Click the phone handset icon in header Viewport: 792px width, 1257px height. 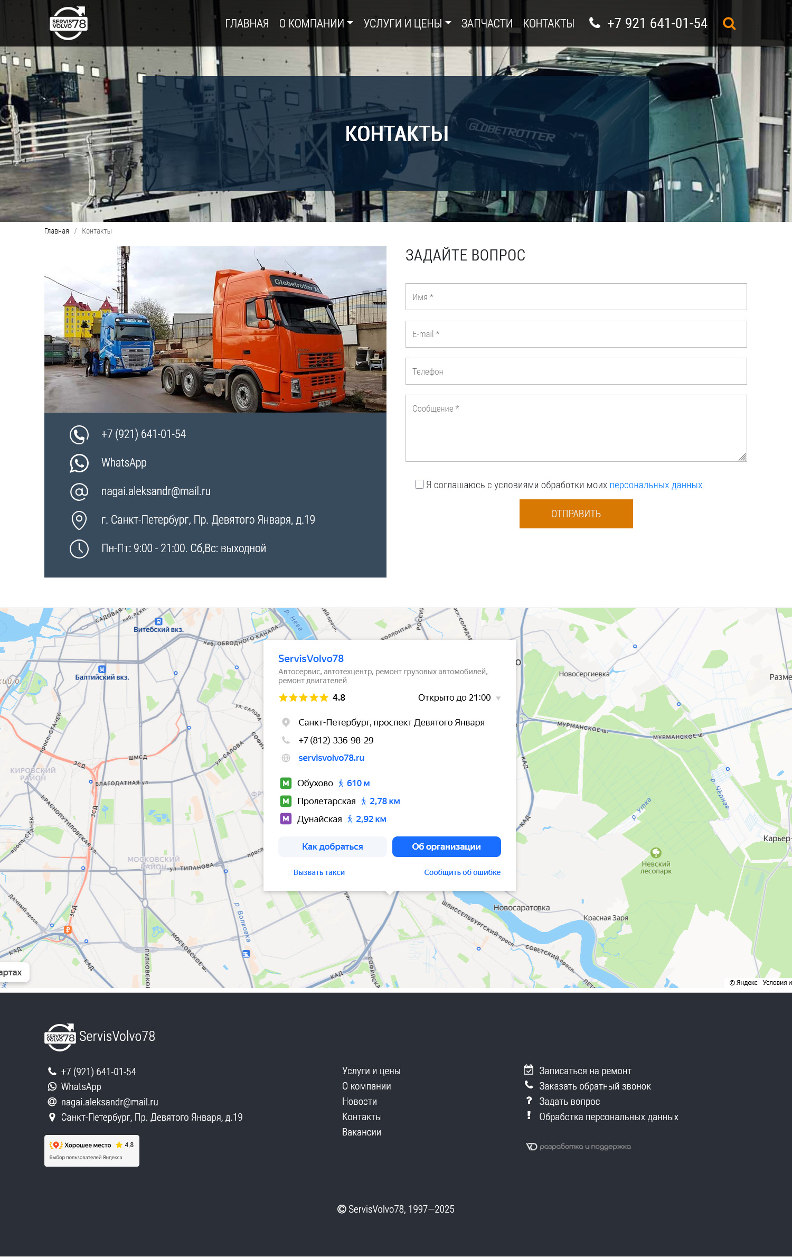(x=595, y=23)
